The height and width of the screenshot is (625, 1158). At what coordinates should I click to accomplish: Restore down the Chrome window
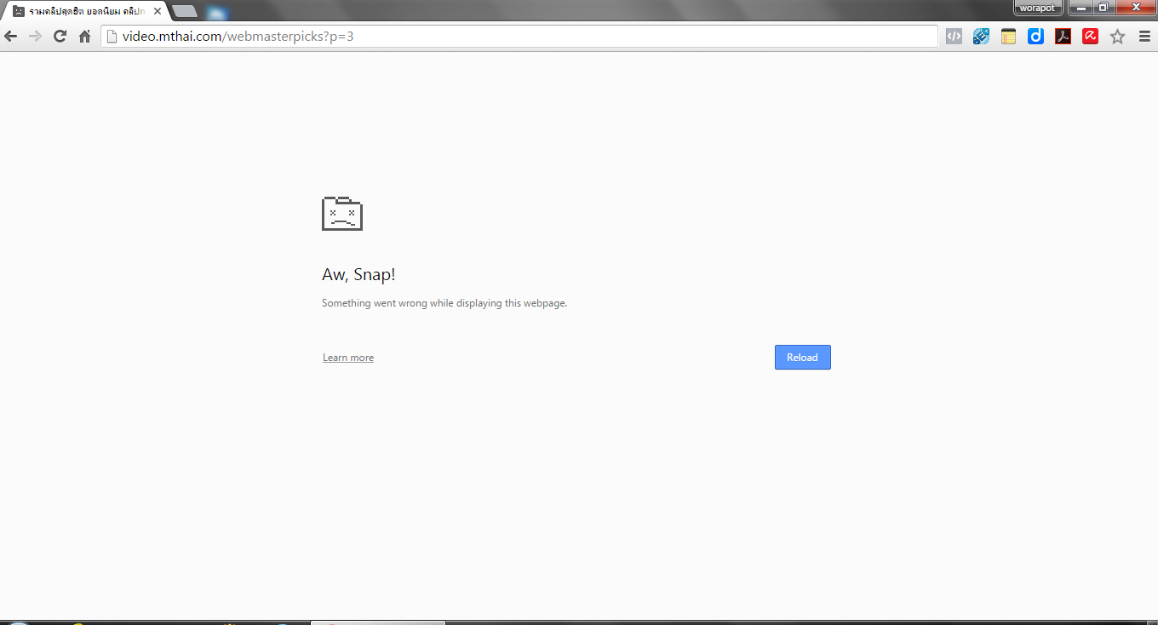1104,8
